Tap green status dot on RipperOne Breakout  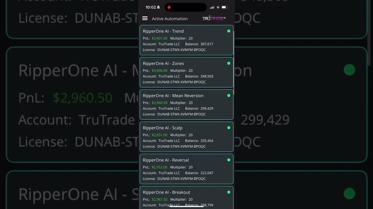pyautogui.click(x=229, y=192)
